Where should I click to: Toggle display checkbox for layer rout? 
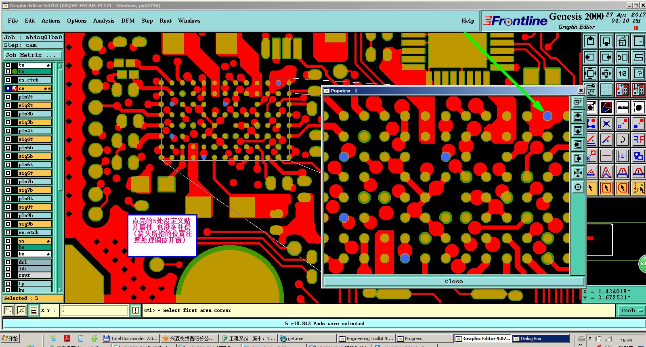point(8,275)
